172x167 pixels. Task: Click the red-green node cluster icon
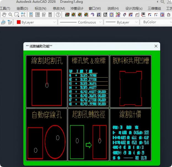point(118,15)
